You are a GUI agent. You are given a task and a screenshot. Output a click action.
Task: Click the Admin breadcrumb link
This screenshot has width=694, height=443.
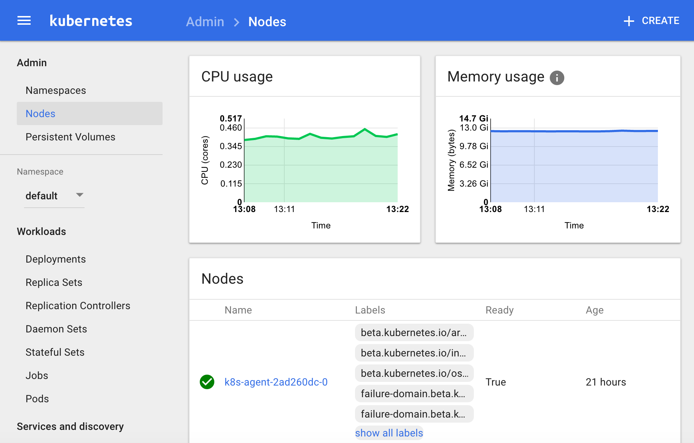click(205, 22)
